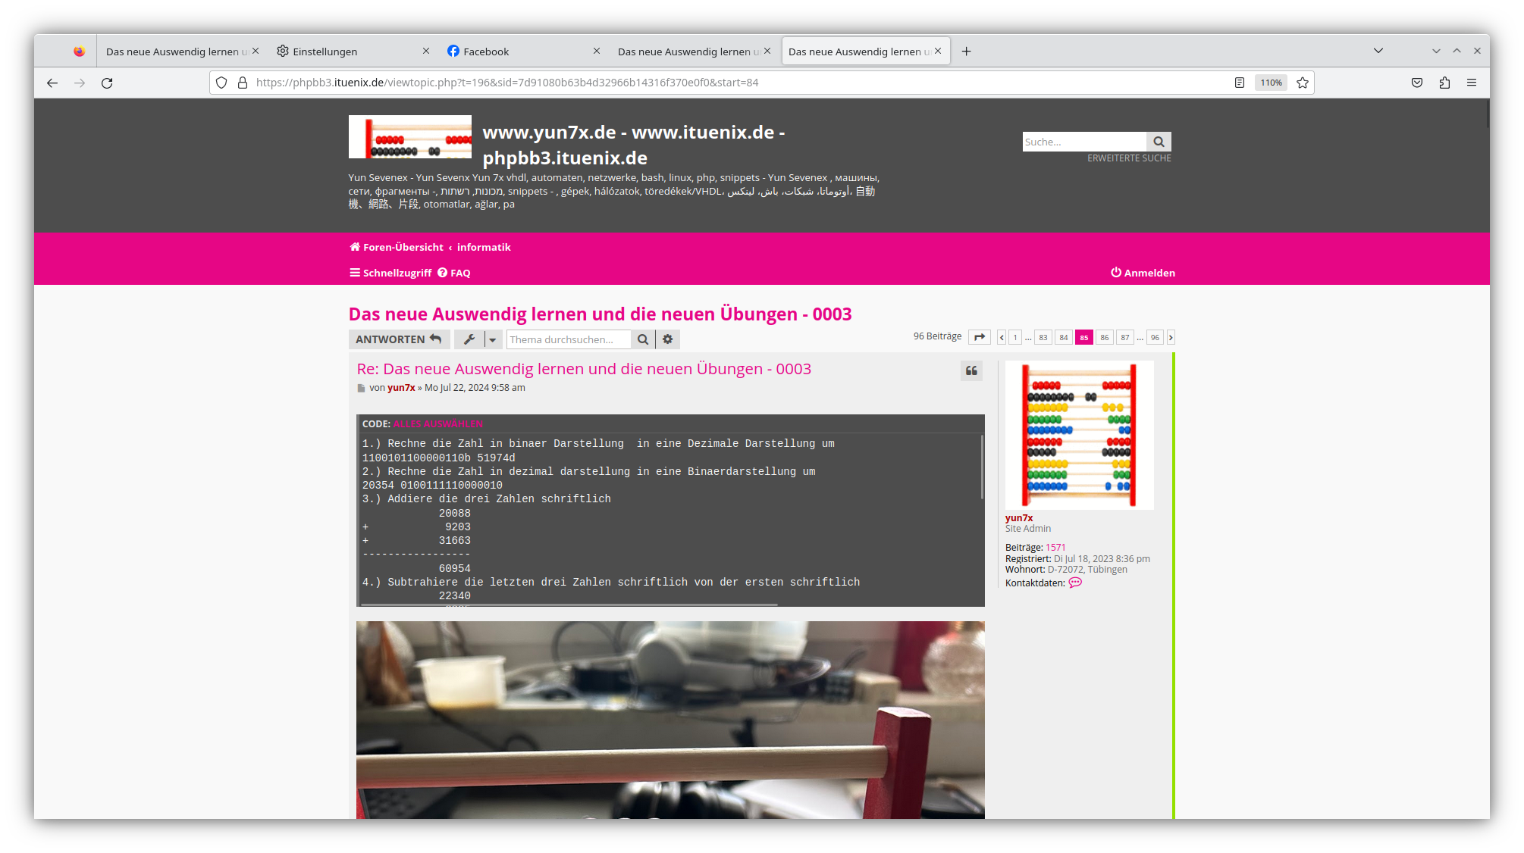The height and width of the screenshot is (853, 1524).
Task: Click the quote icon on yun7x's post
Action: (x=971, y=370)
